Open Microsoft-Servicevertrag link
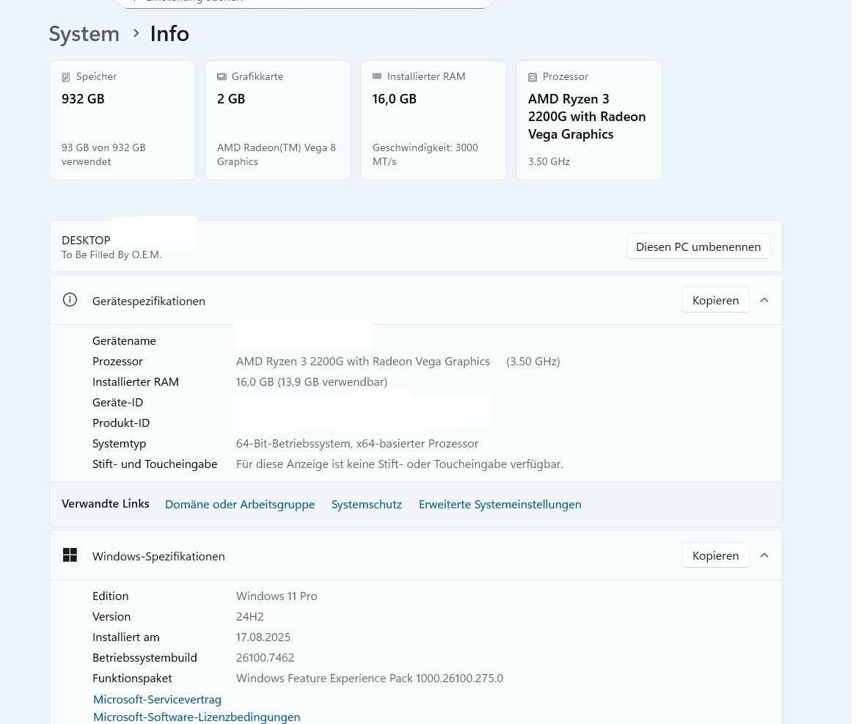This screenshot has height=724, width=867. pyautogui.click(x=157, y=699)
